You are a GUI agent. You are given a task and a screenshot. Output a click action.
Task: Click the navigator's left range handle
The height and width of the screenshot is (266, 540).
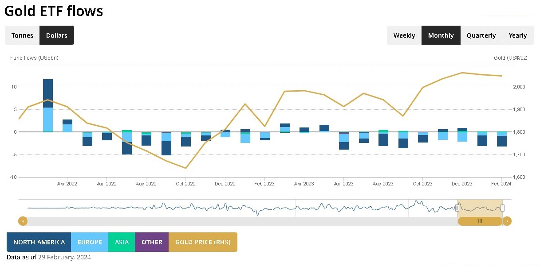[457, 208]
